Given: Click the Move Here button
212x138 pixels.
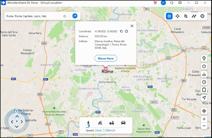Looking at the screenshot, I should 106,58.
